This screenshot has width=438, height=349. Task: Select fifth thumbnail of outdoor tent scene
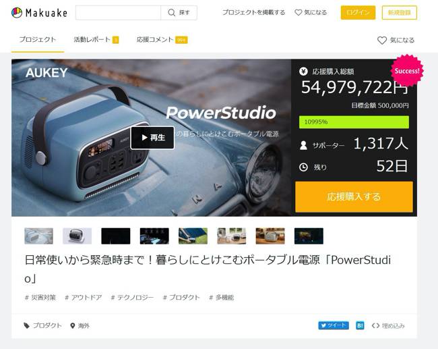click(x=193, y=236)
